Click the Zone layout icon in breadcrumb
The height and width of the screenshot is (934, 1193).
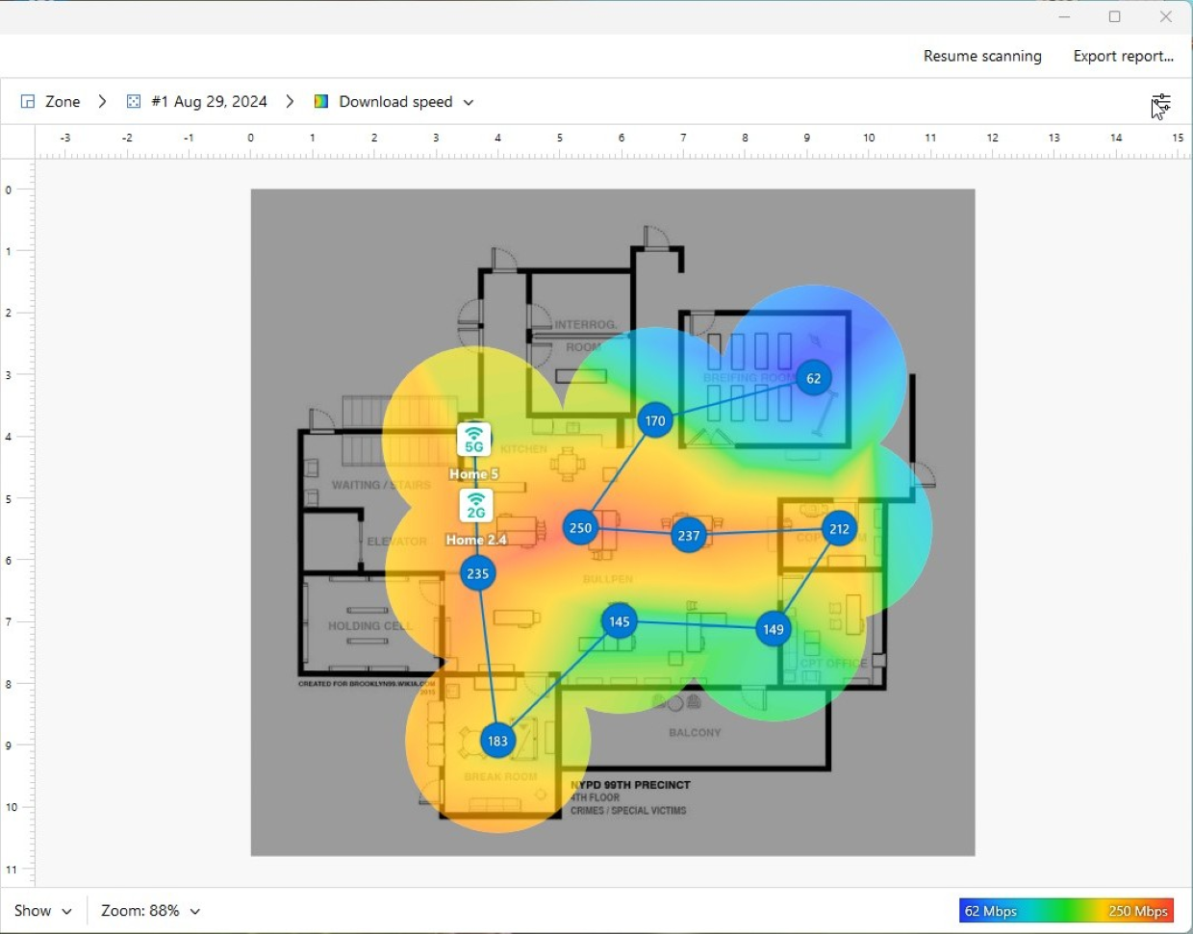(x=28, y=101)
